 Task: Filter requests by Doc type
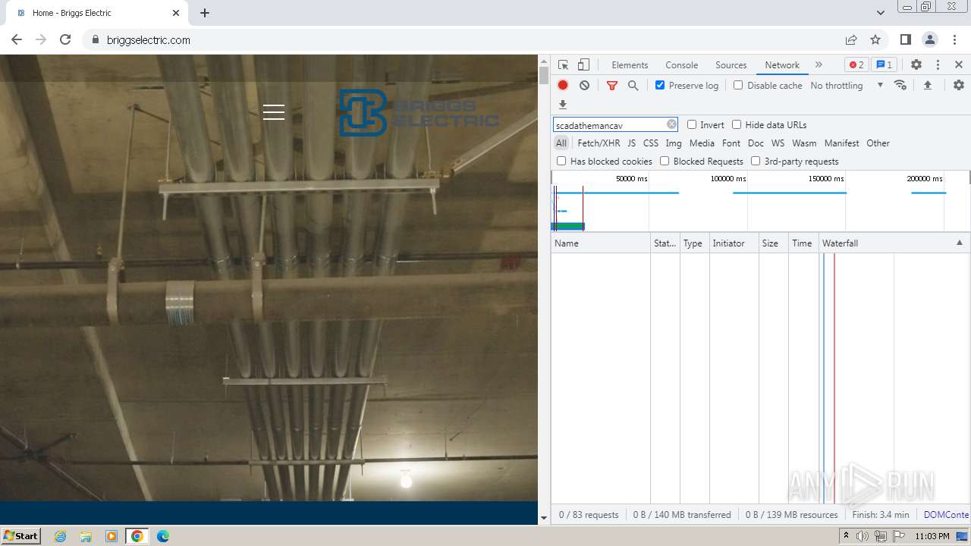tap(756, 143)
